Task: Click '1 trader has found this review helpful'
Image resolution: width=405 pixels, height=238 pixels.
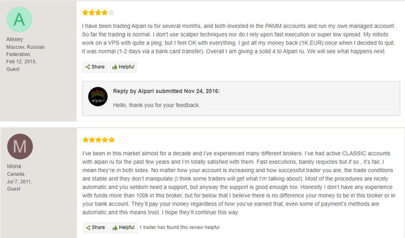Action: (179, 228)
